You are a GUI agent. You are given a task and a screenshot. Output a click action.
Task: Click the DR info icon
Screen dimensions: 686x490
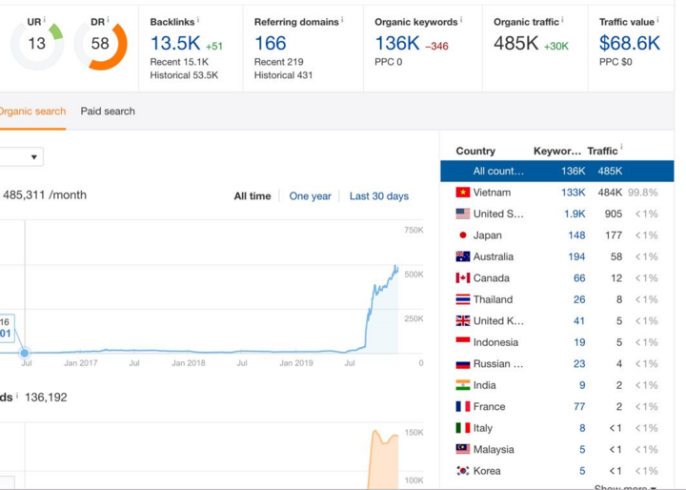108,19
